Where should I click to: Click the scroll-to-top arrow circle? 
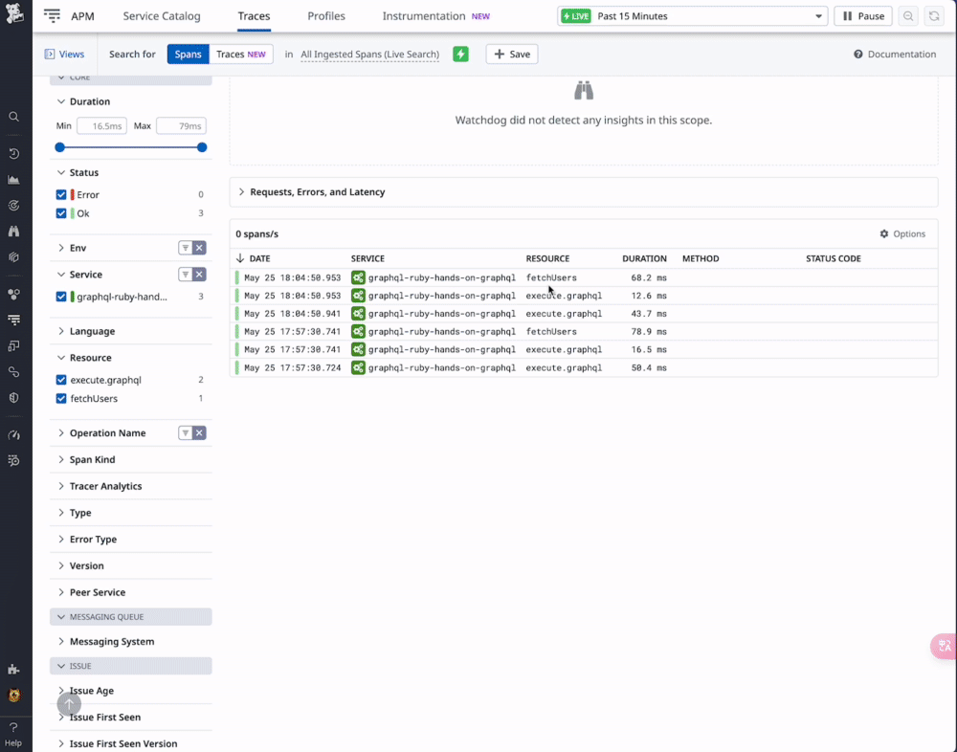69,704
